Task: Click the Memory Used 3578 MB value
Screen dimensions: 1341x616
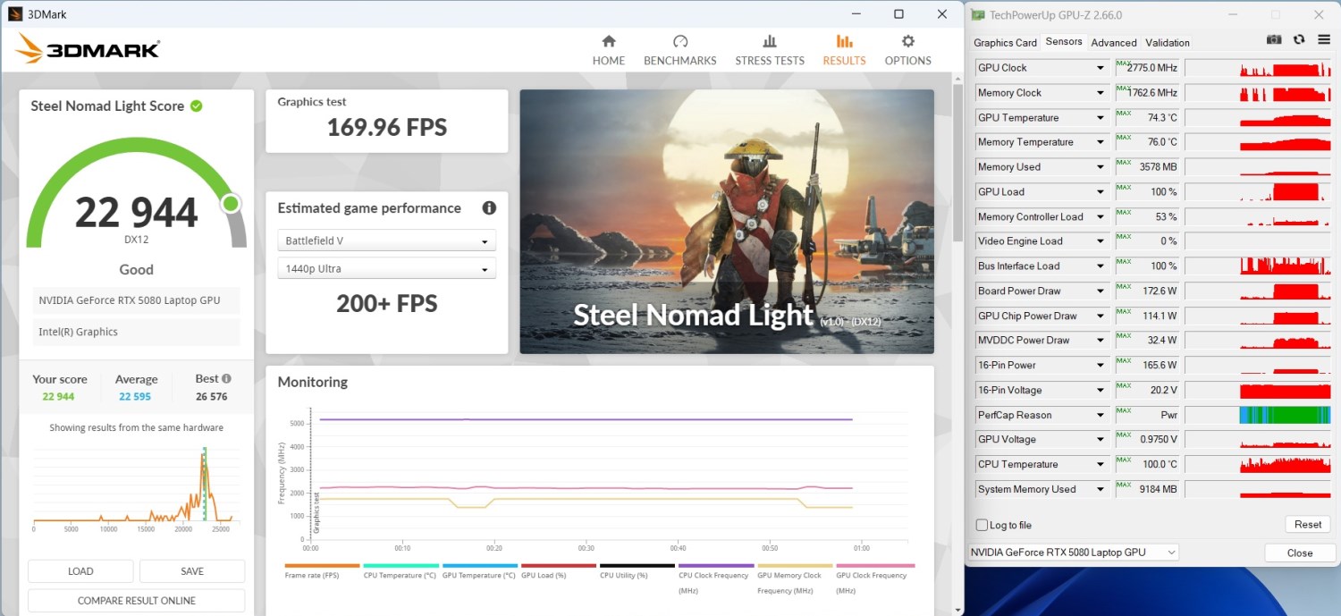Action: click(1158, 167)
